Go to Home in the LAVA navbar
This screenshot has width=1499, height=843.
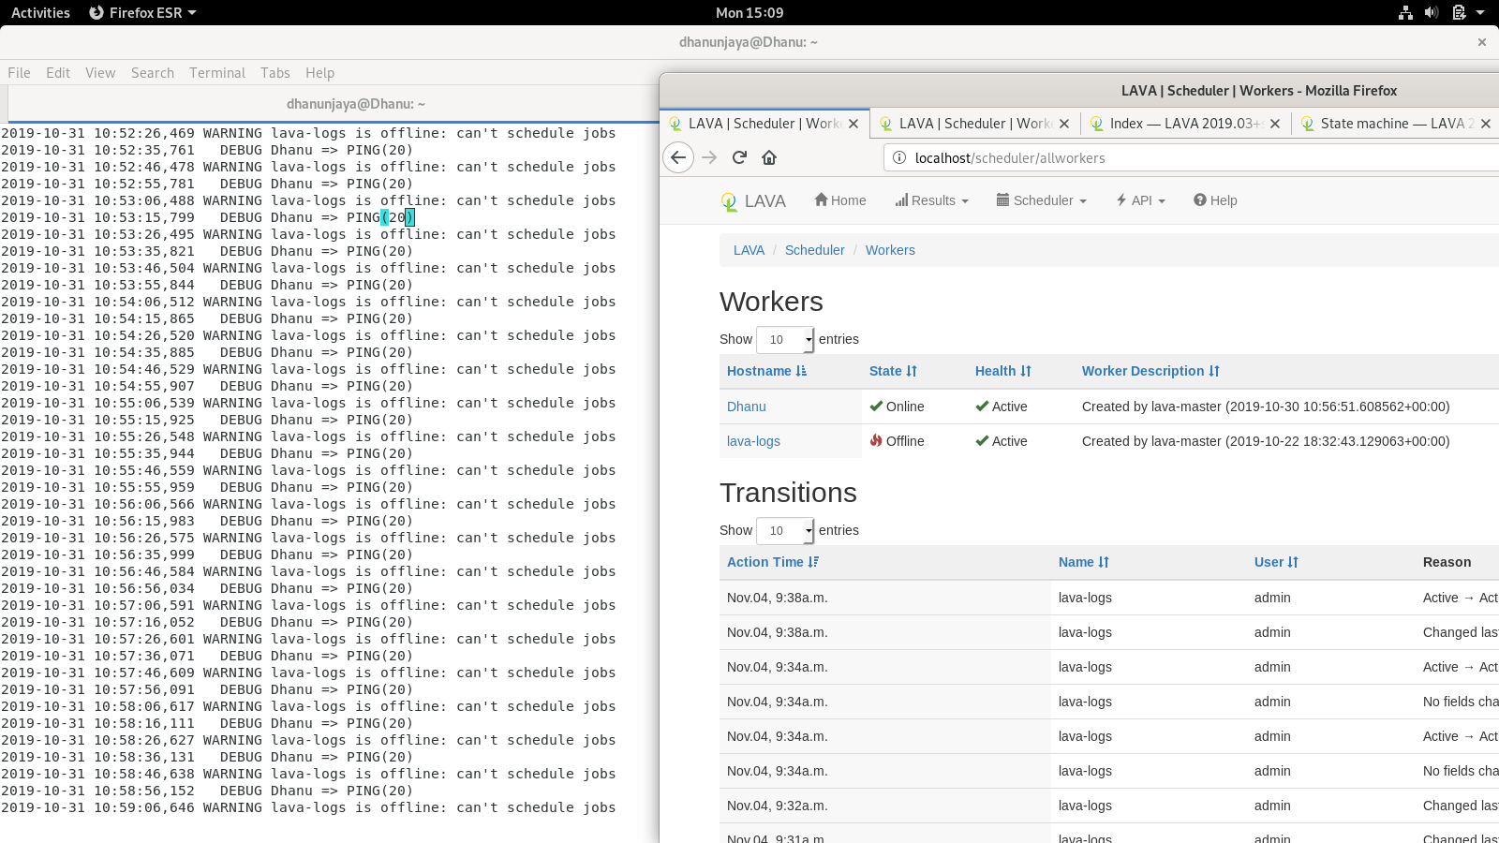[x=840, y=200]
